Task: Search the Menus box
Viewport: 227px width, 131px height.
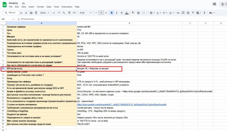Action: 10,13
